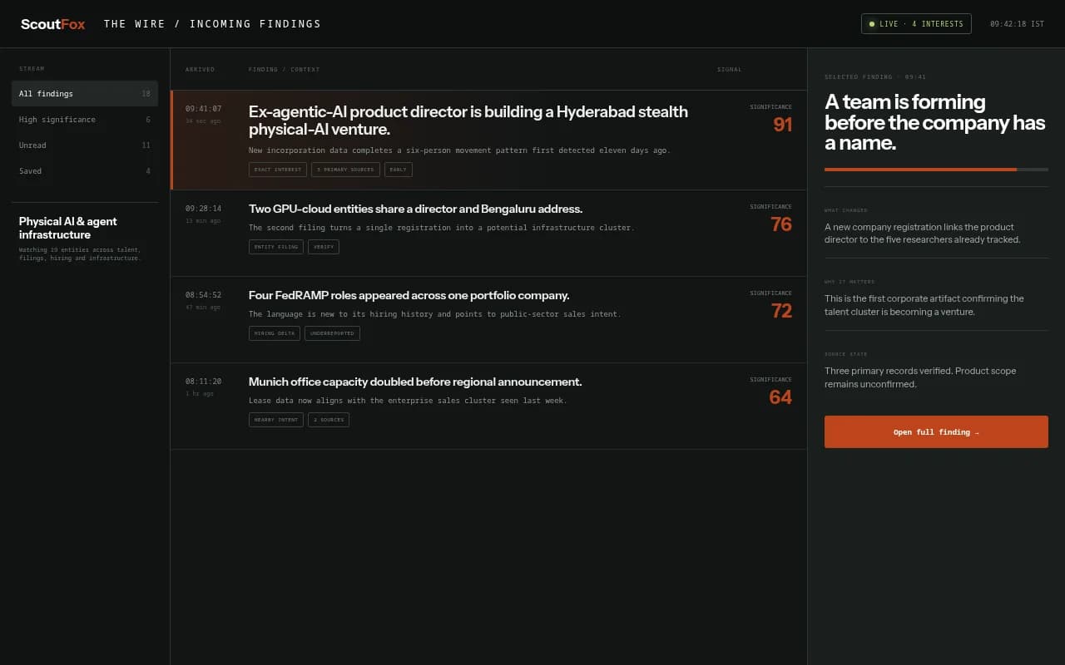Image resolution: width=1065 pixels, height=665 pixels.
Task: Click the significance score 76
Action: click(781, 224)
